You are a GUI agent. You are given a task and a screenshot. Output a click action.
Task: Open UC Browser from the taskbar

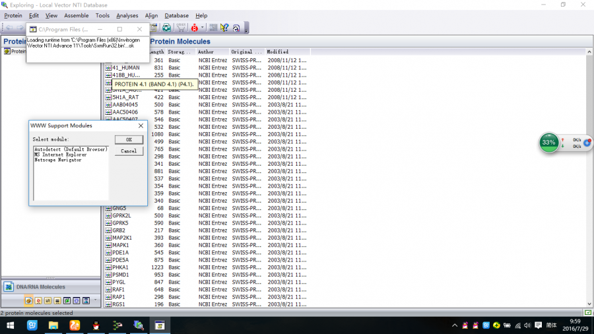(75, 325)
